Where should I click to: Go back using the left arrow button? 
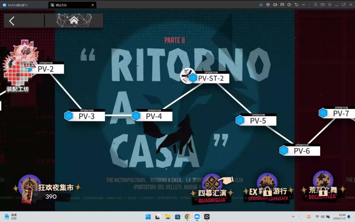[12, 21]
